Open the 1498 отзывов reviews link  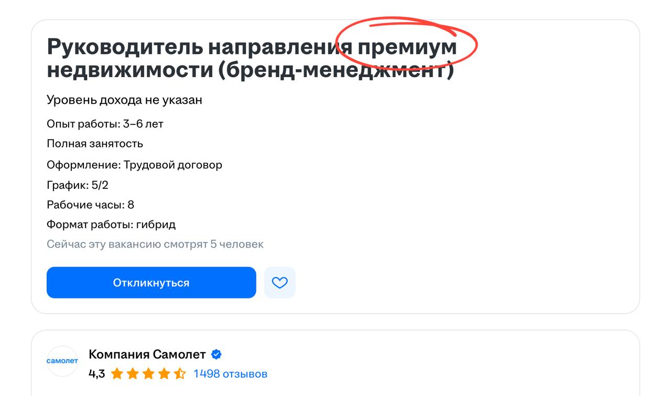coord(230,374)
